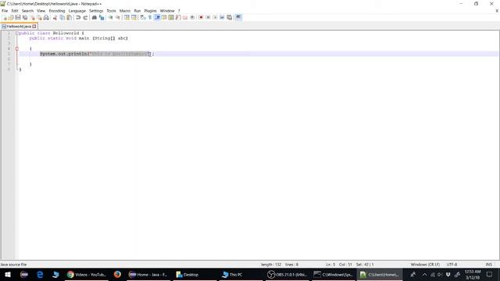
Task: Click the Close All toolbar icon
Action: (39, 17)
